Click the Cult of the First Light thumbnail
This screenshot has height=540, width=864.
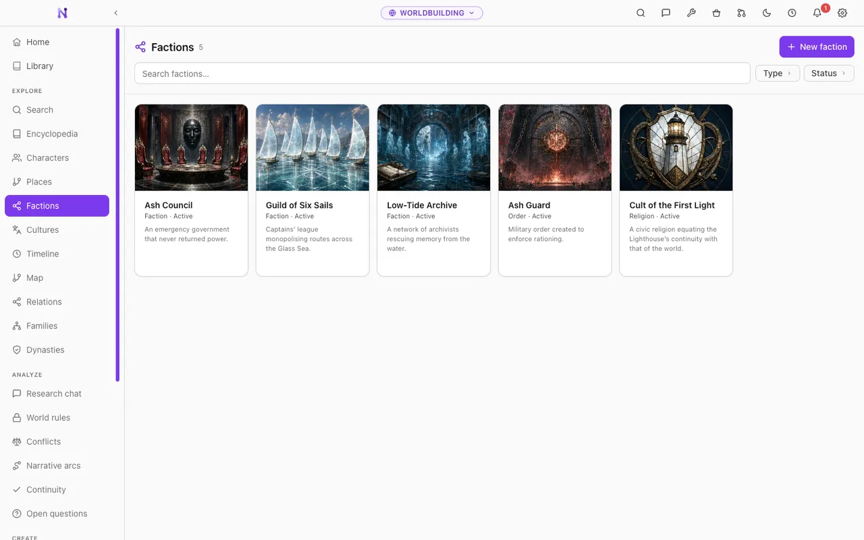point(676,147)
